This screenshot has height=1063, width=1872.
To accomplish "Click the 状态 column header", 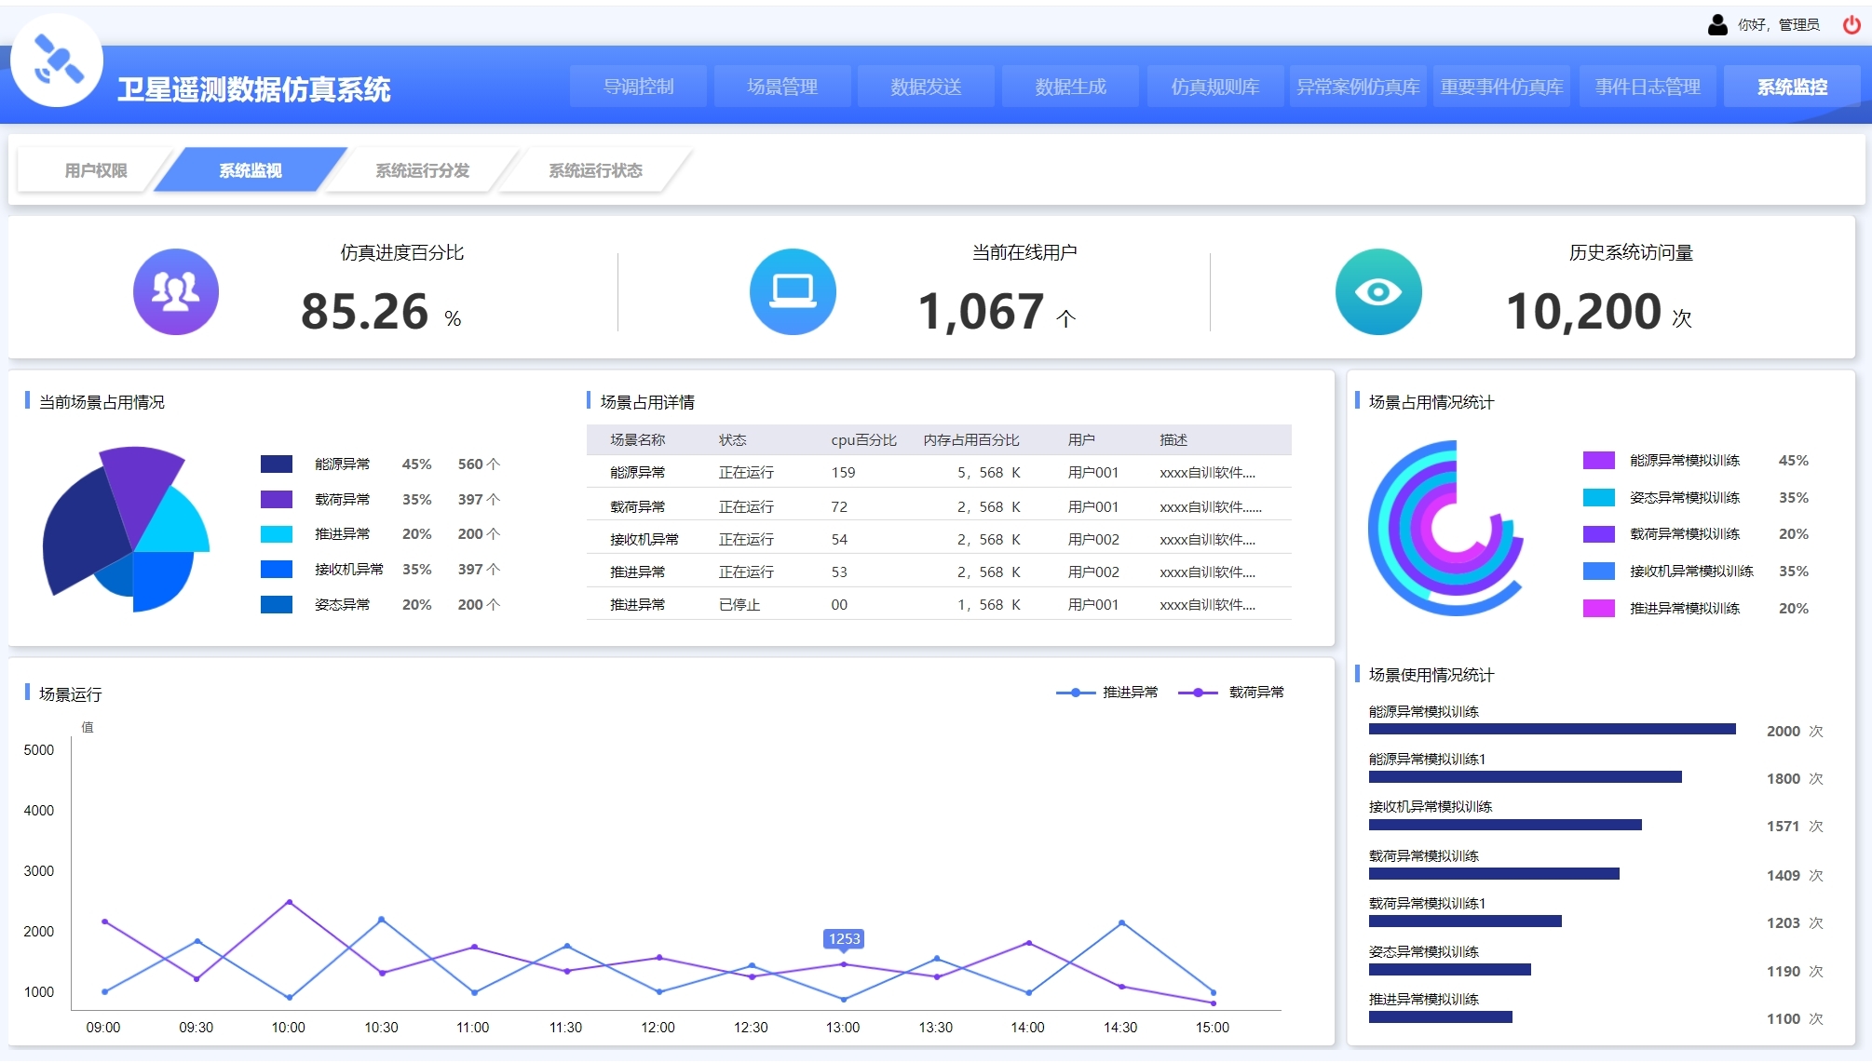I will [x=733, y=439].
